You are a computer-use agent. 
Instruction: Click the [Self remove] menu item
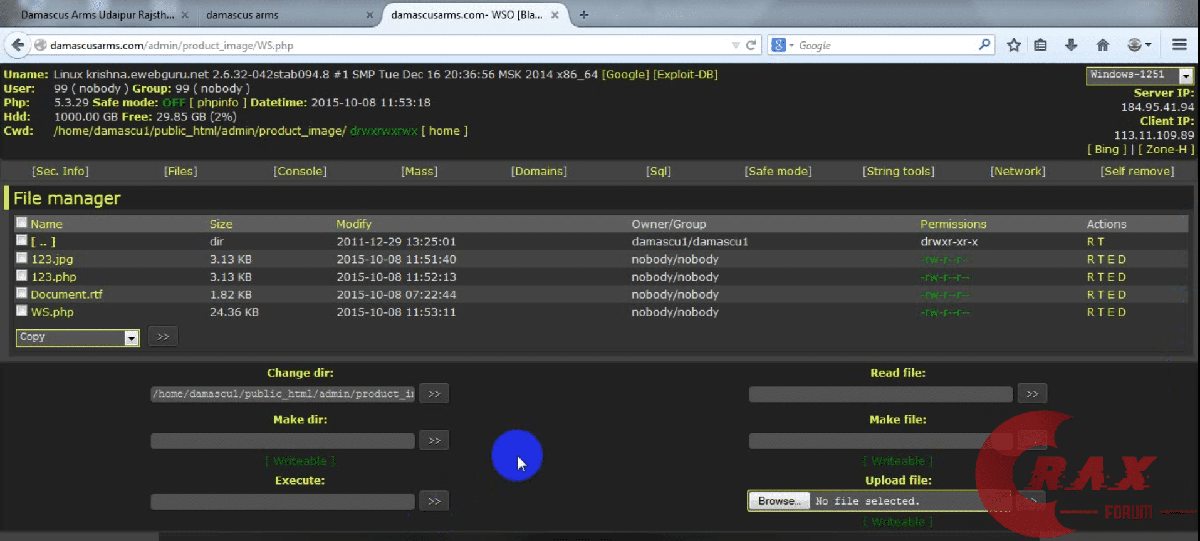(x=1137, y=171)
